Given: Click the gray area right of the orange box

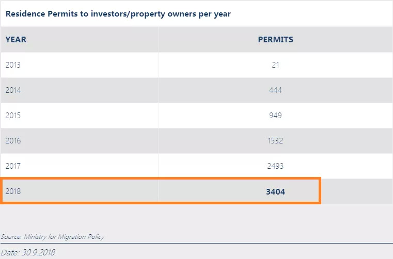Looking at the screenshot, I should (x=356, y=191).
